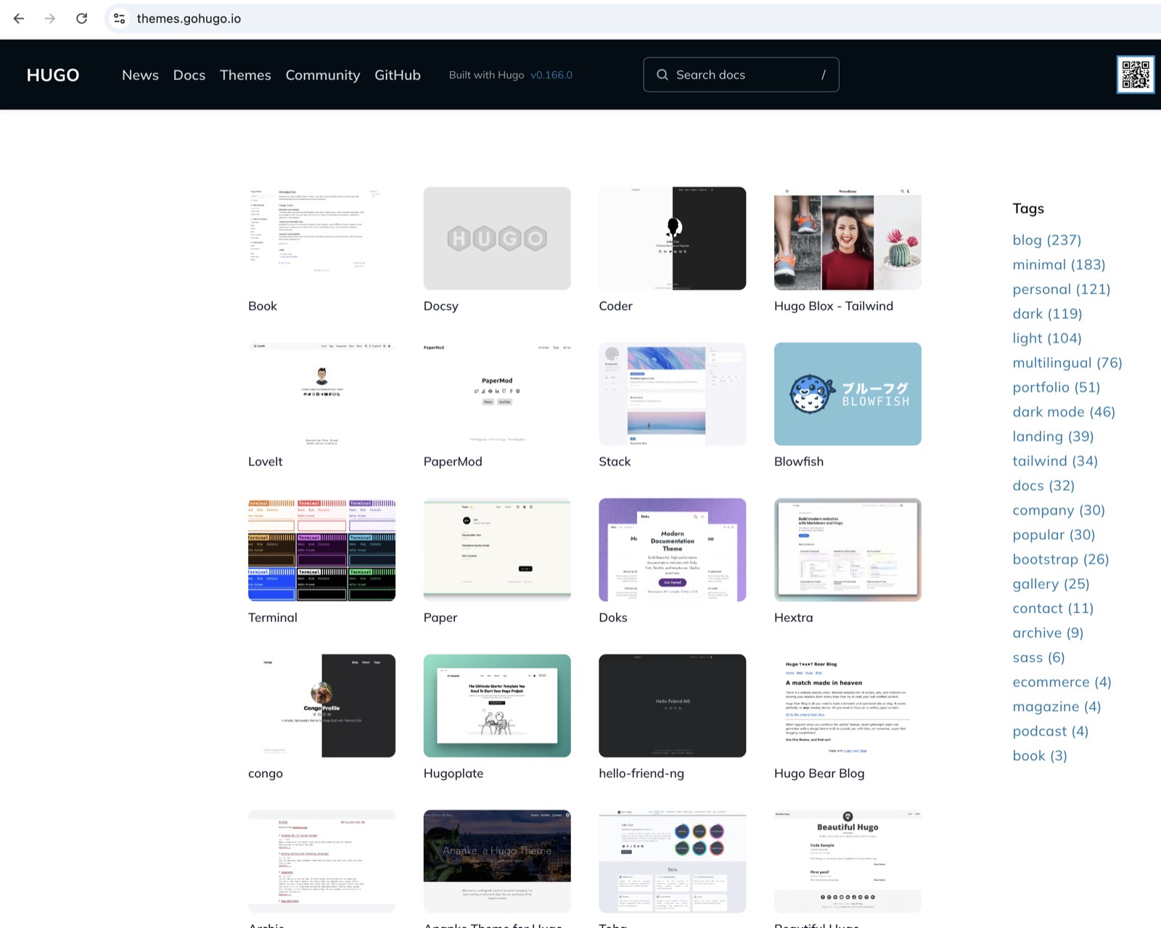
Task: Filter by the ecommerce (4) tag
Action: pos(1062,682)
